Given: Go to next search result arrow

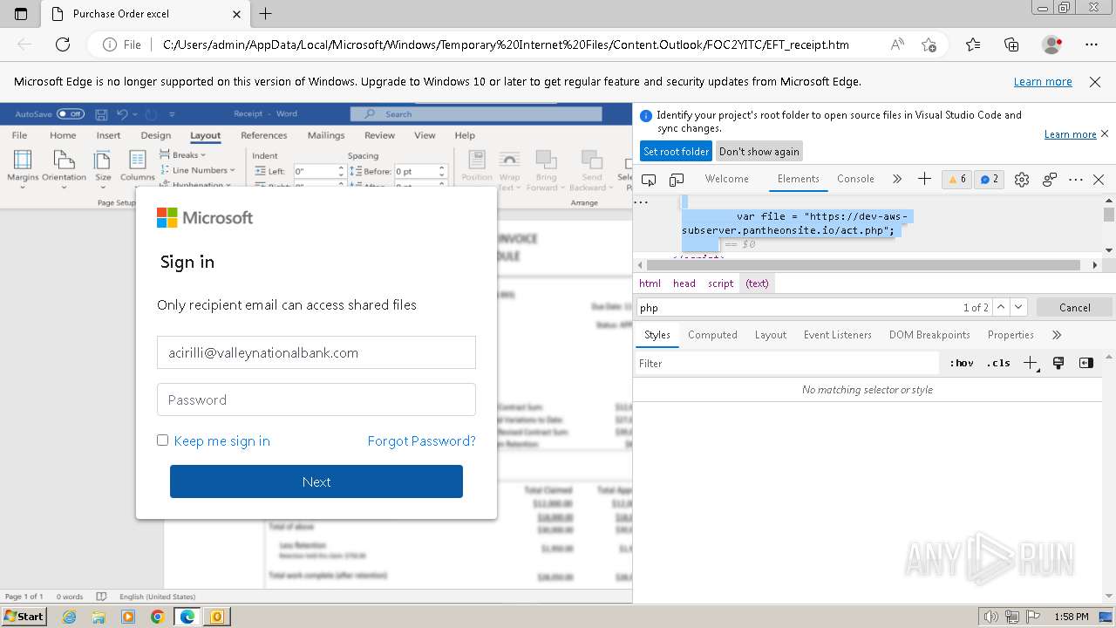Looking at the screenshot, I should tap(1018, 307).
